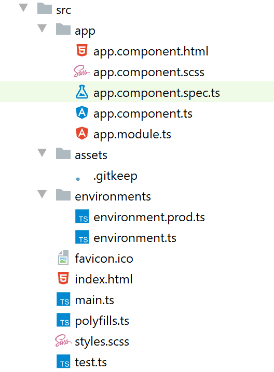The height and width of the screenshot is (372, 274).
Task: Open app.module.ts file
Action: (x=132, y=134)
